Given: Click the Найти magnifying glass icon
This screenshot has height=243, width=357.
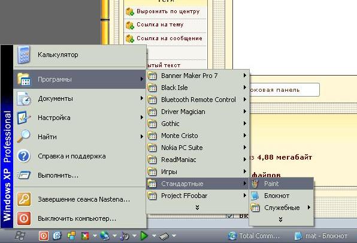Looking at the screenshot, I should tap(24, 137).
